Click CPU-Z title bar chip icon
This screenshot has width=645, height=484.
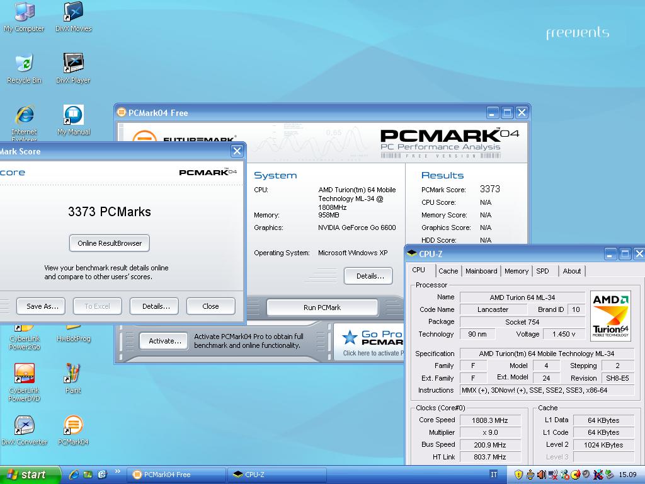pyautogui.click(x=412, y=253)
